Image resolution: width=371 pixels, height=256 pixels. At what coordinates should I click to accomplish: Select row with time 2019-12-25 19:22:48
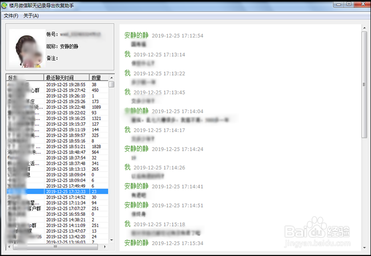coord(57,108)
